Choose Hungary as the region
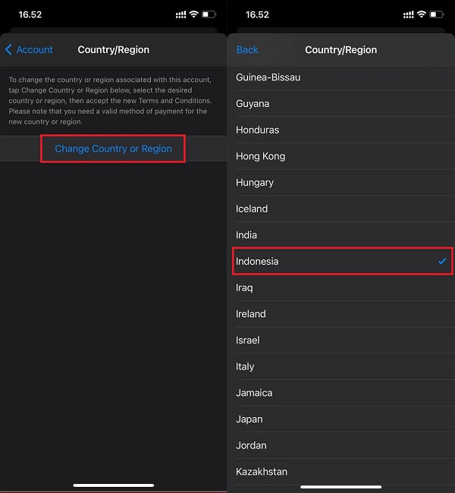This screenshot has height=493, width=455. [x=255, y=183]
